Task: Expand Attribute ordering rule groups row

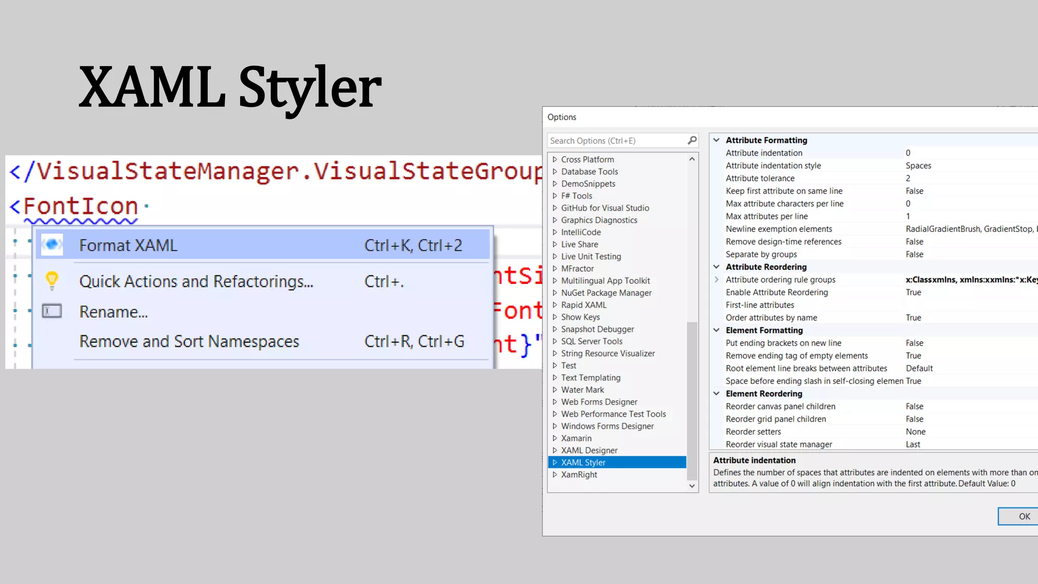Action: [717, 279]
